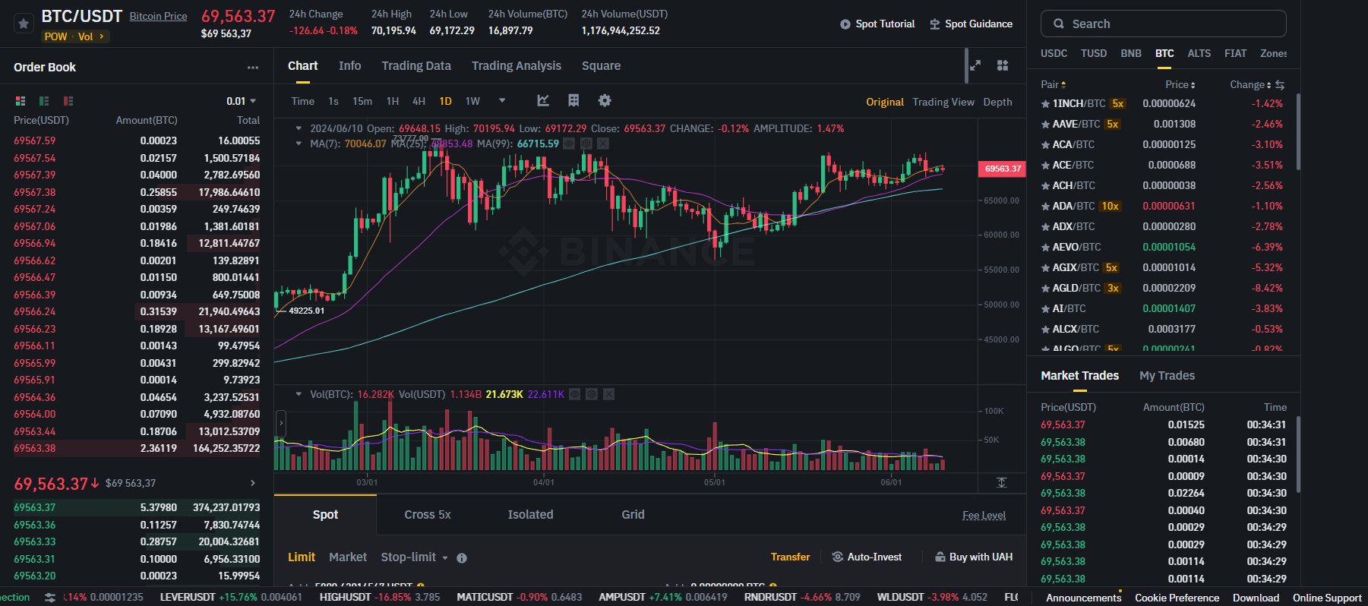The image size is (1368, 606).
Task: Switch to the Depth chart view
Action: (997, 102)
